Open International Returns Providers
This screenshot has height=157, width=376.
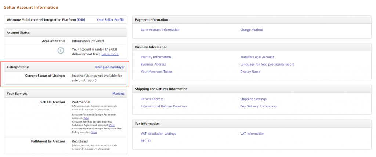click(164, 106)
